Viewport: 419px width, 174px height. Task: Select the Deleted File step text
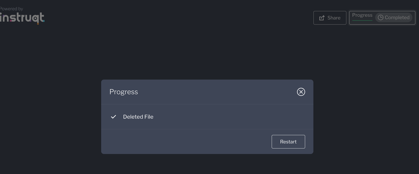(x=138, y=117)
